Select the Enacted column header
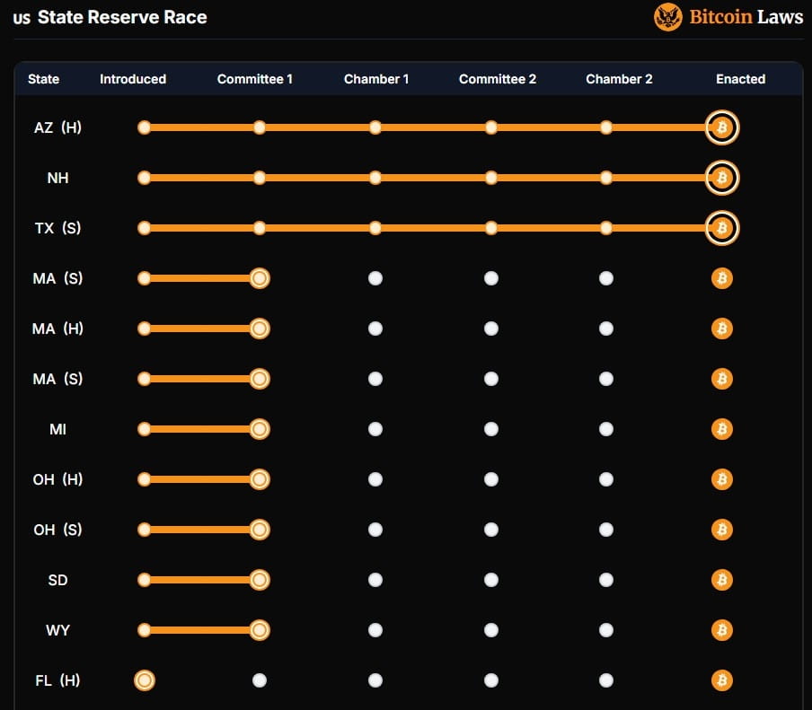812x710 pixels. tap(740, 79)
